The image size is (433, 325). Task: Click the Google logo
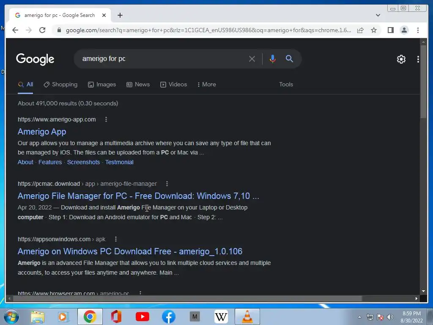[35, 59]
